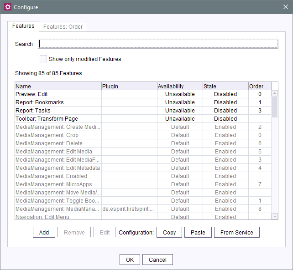Viewport: 293px width, 270px height.
Task: Focus the Search input field
Action: point(158,44)
